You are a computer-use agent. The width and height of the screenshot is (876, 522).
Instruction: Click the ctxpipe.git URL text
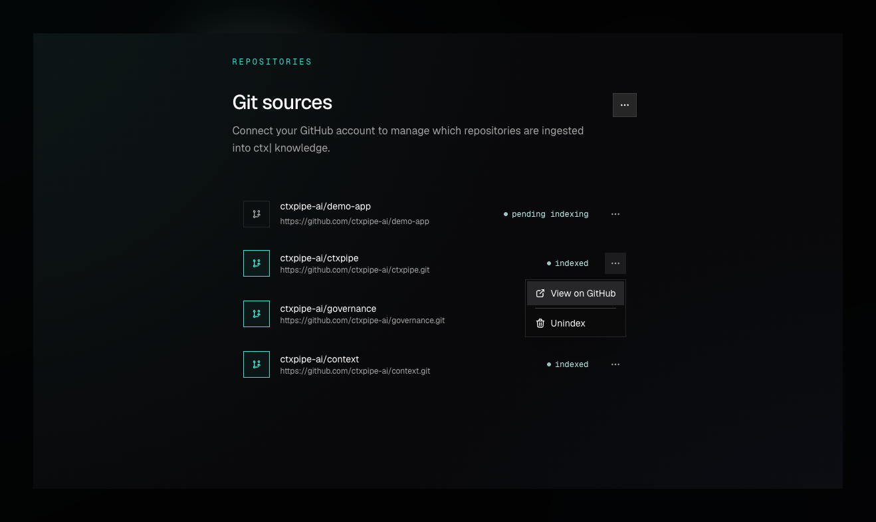point(355,270)
